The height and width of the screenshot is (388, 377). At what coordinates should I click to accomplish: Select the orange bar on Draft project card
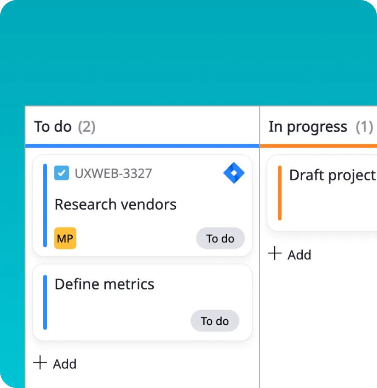(x=279, y=192)
